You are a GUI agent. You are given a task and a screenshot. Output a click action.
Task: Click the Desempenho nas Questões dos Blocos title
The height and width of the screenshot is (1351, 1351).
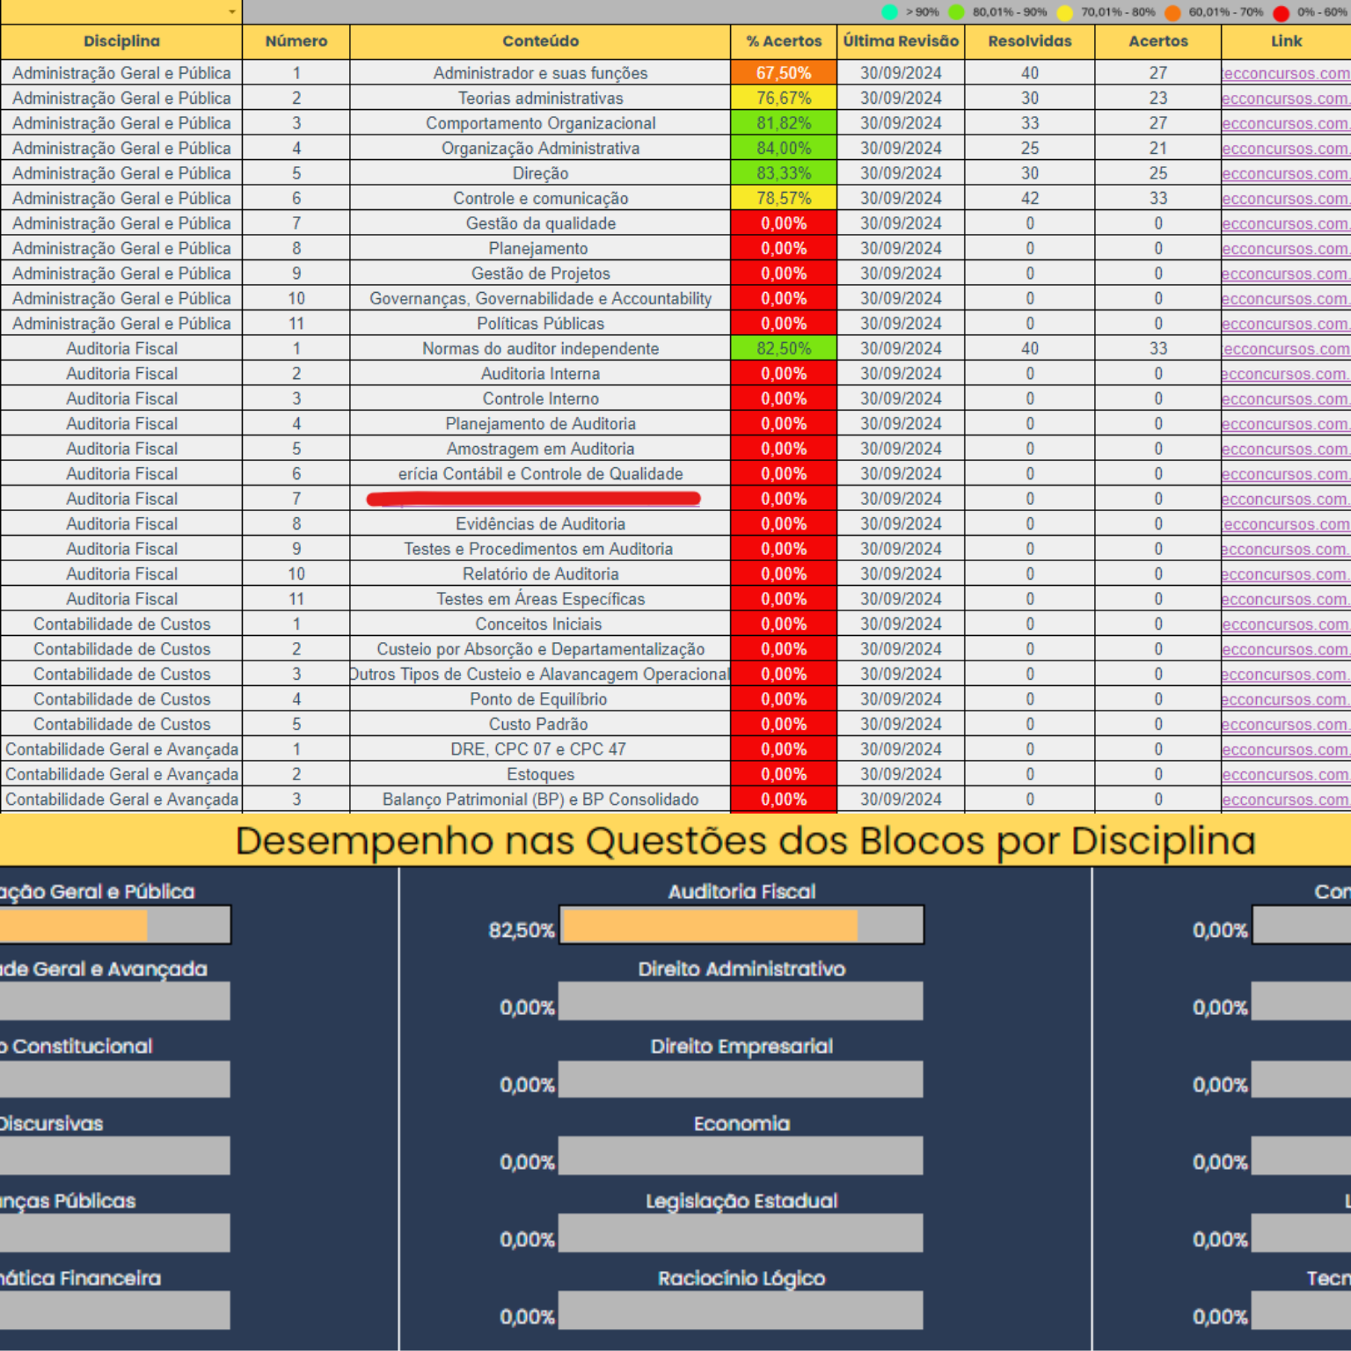point(745,841)
